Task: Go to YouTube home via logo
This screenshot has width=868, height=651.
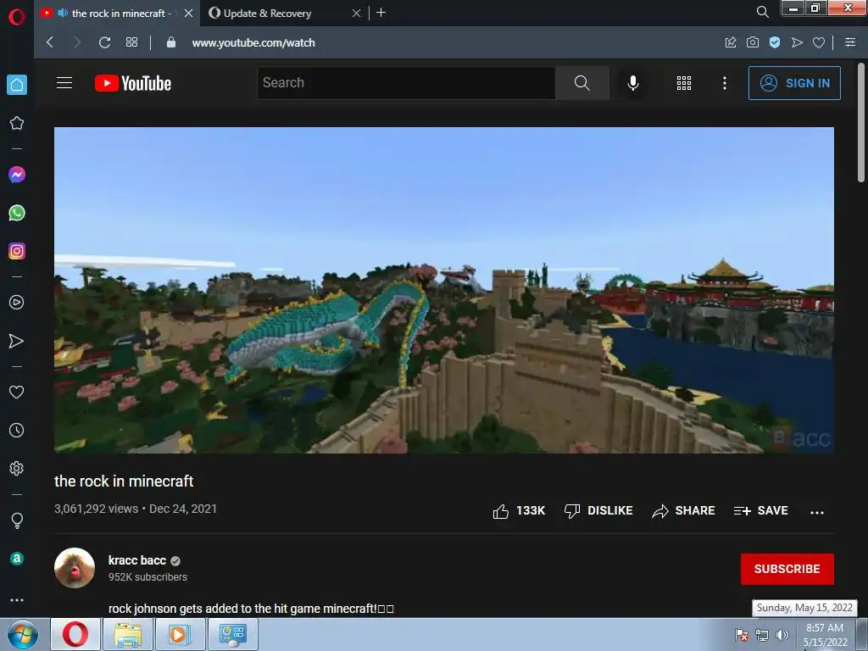Action: tap(133, 83)
